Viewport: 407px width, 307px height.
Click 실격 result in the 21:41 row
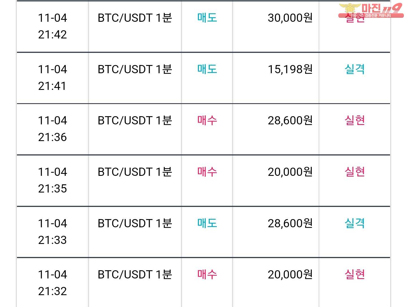355,69
